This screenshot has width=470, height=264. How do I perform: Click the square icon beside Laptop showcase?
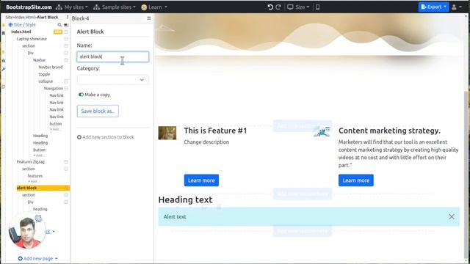click(x=66, y=39)
